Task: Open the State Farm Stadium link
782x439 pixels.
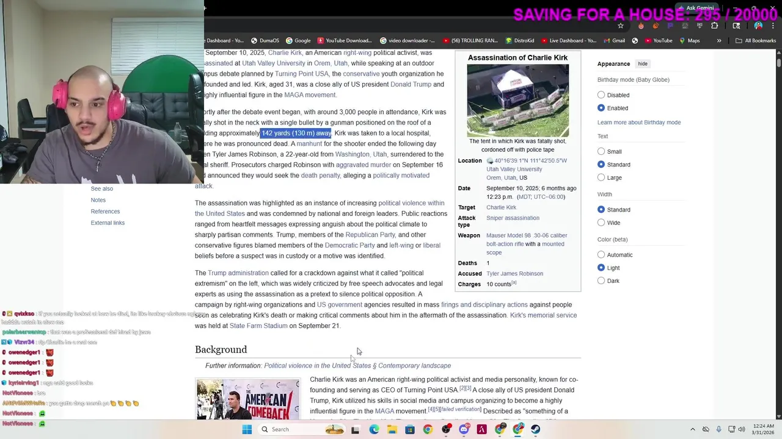Action: [258, 326]
